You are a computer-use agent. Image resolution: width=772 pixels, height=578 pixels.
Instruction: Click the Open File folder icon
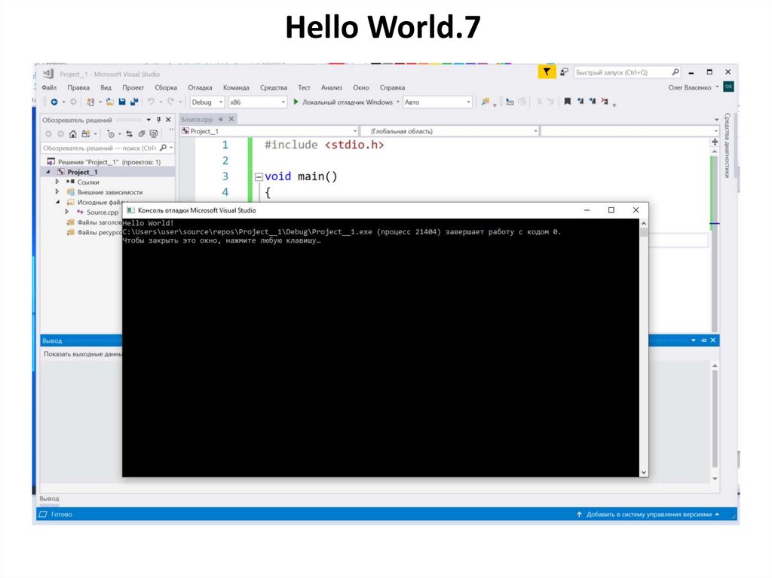pyautogui.click(x=109, y=102)
